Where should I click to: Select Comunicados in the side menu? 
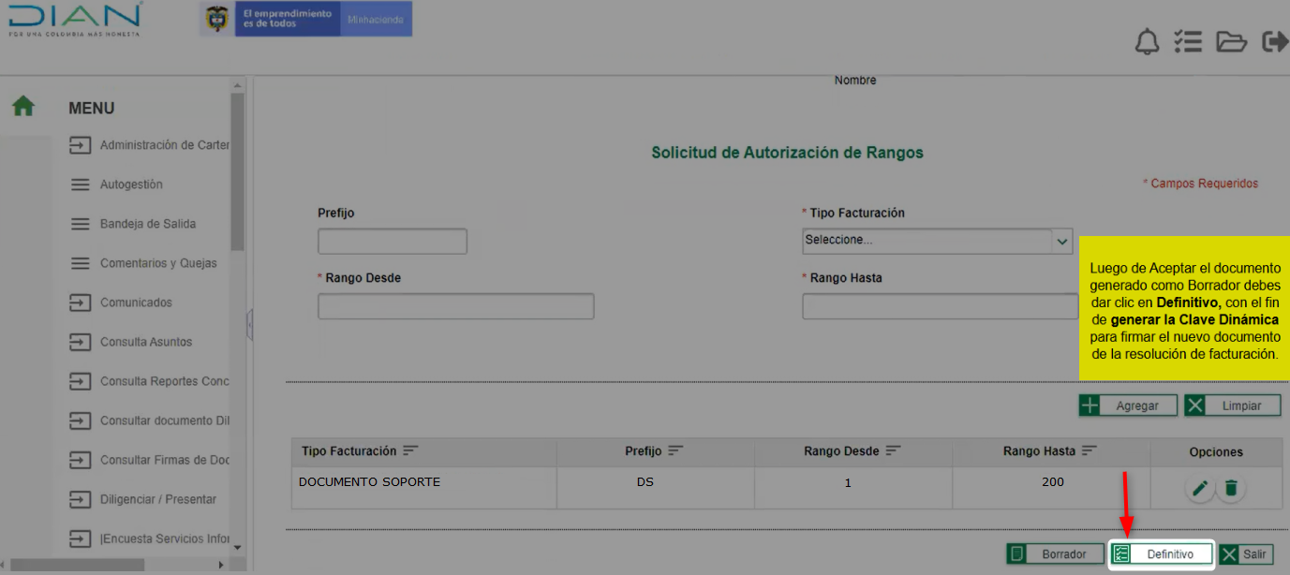point(136,302)
